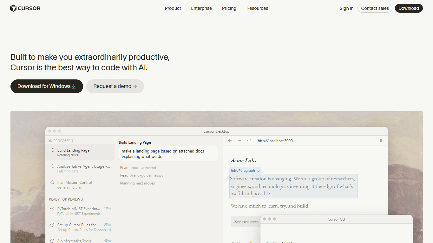Click the Sign in link
The image size is (433, 243).
point(346,8)
